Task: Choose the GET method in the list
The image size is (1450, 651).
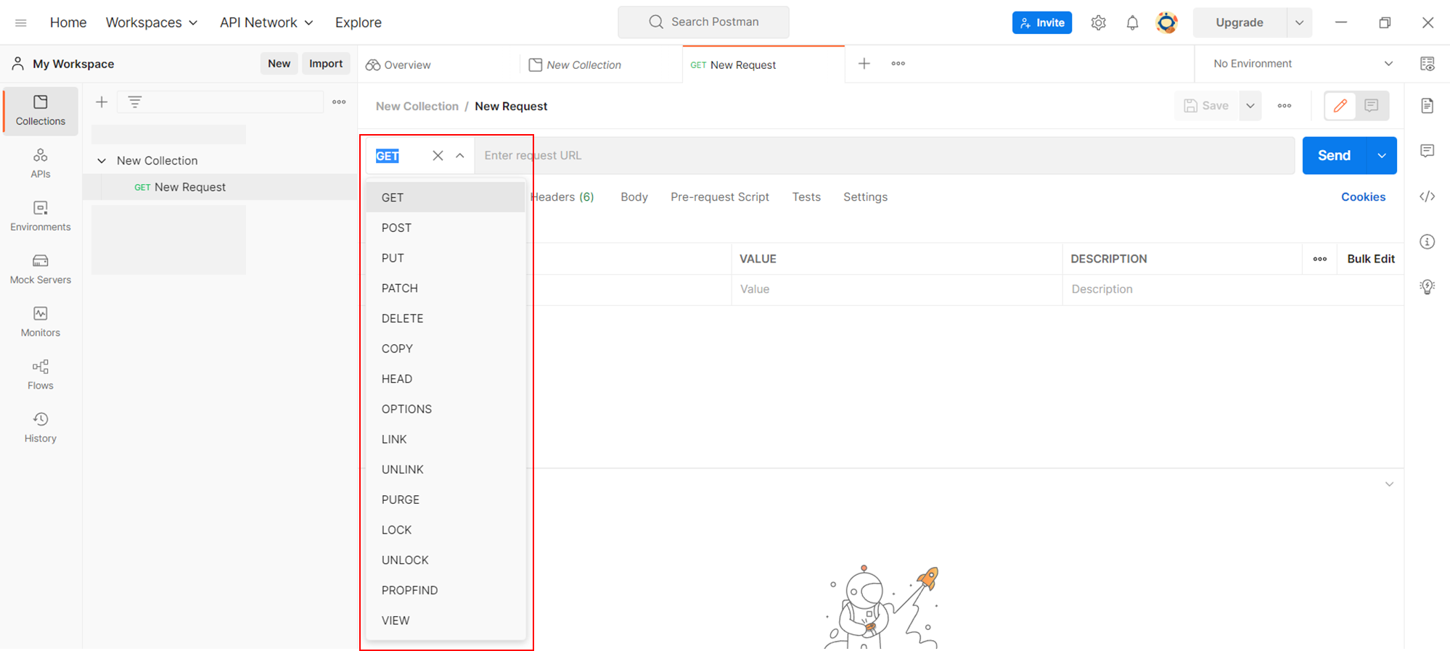Action: coord(446,197)
